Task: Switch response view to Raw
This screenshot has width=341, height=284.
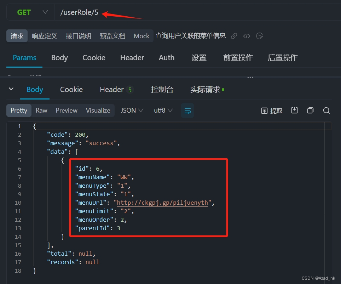Action: tap(41, 110)
